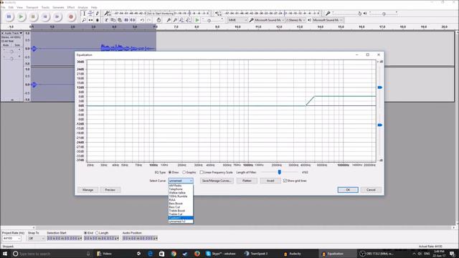Image resolution: width=459 pixels, height=258 pixels.
Task: Click the Fit Project zoom icon
Action: click(188, 20)
